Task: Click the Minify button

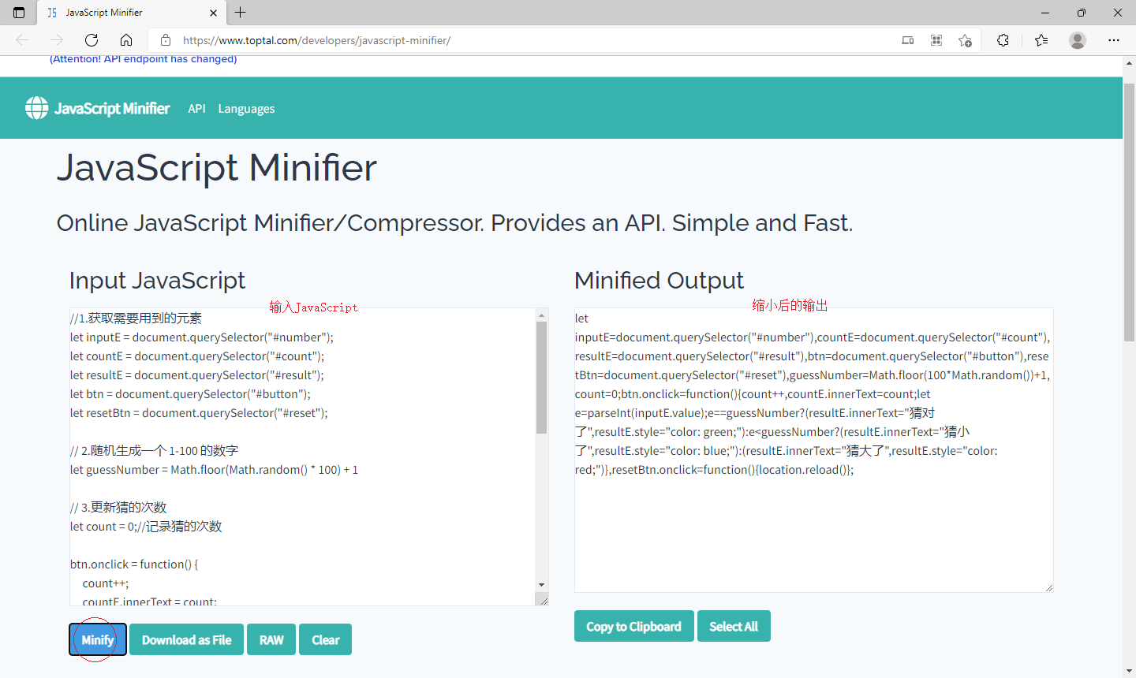Action: [x=98, y=639]
